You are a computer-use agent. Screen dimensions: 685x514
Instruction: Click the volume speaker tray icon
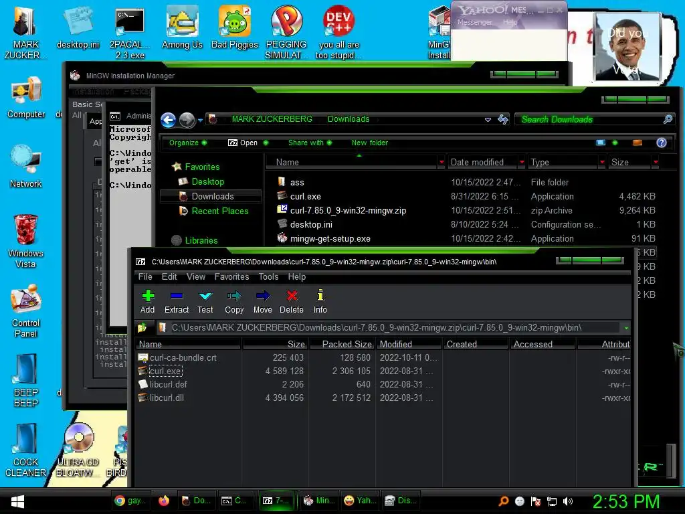click(567, 501)
